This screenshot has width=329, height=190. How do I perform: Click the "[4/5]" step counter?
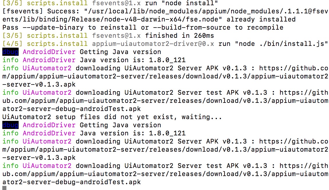(x=13, y=44)
